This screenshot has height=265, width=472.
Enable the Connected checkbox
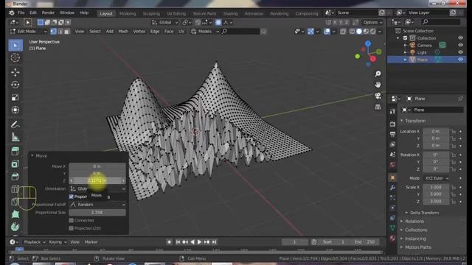72,220
